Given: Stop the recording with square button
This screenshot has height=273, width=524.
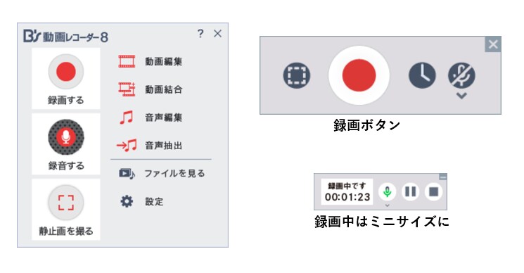Looking at the screenshot, I should (x=433, y=192).
